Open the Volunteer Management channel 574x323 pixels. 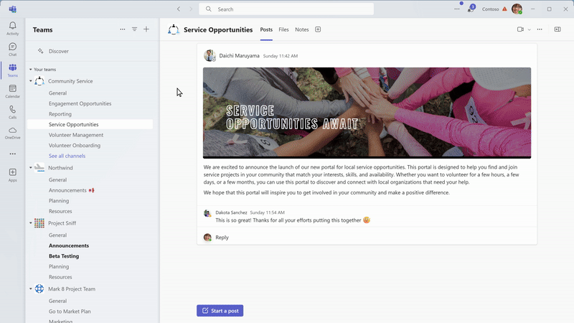[76, 135]
